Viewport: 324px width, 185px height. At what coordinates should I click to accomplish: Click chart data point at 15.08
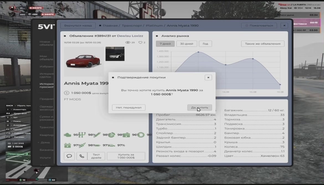[x=253, y=59]
